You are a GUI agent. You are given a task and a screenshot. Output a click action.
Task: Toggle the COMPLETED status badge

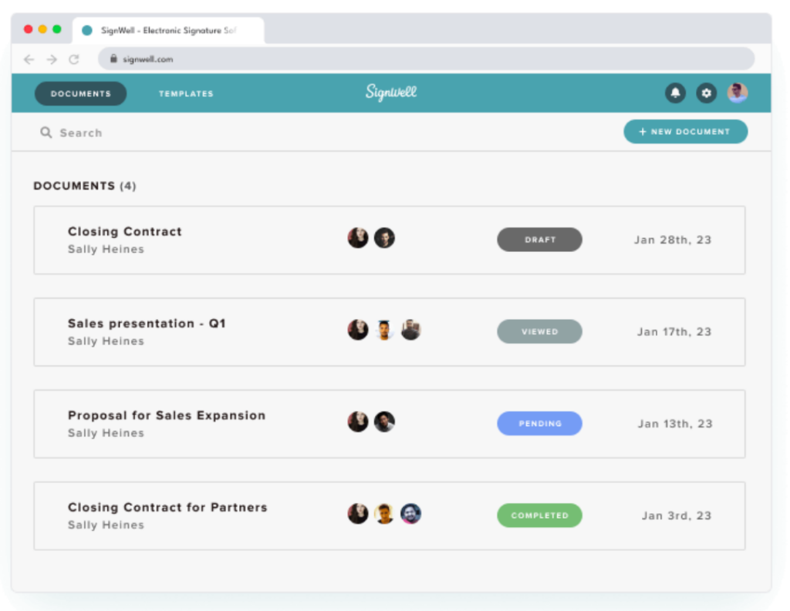click(539, 515)
